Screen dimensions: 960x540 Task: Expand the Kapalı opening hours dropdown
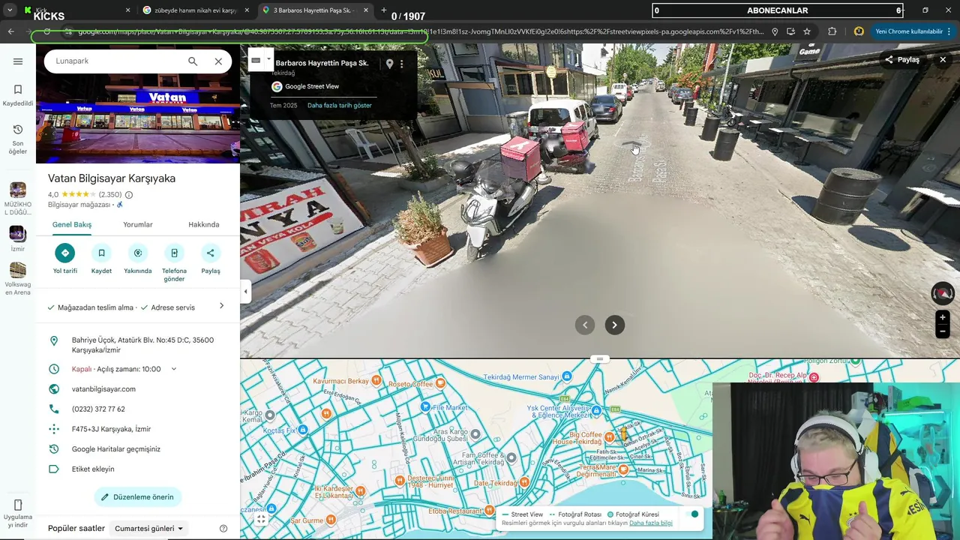click(174, 369)
